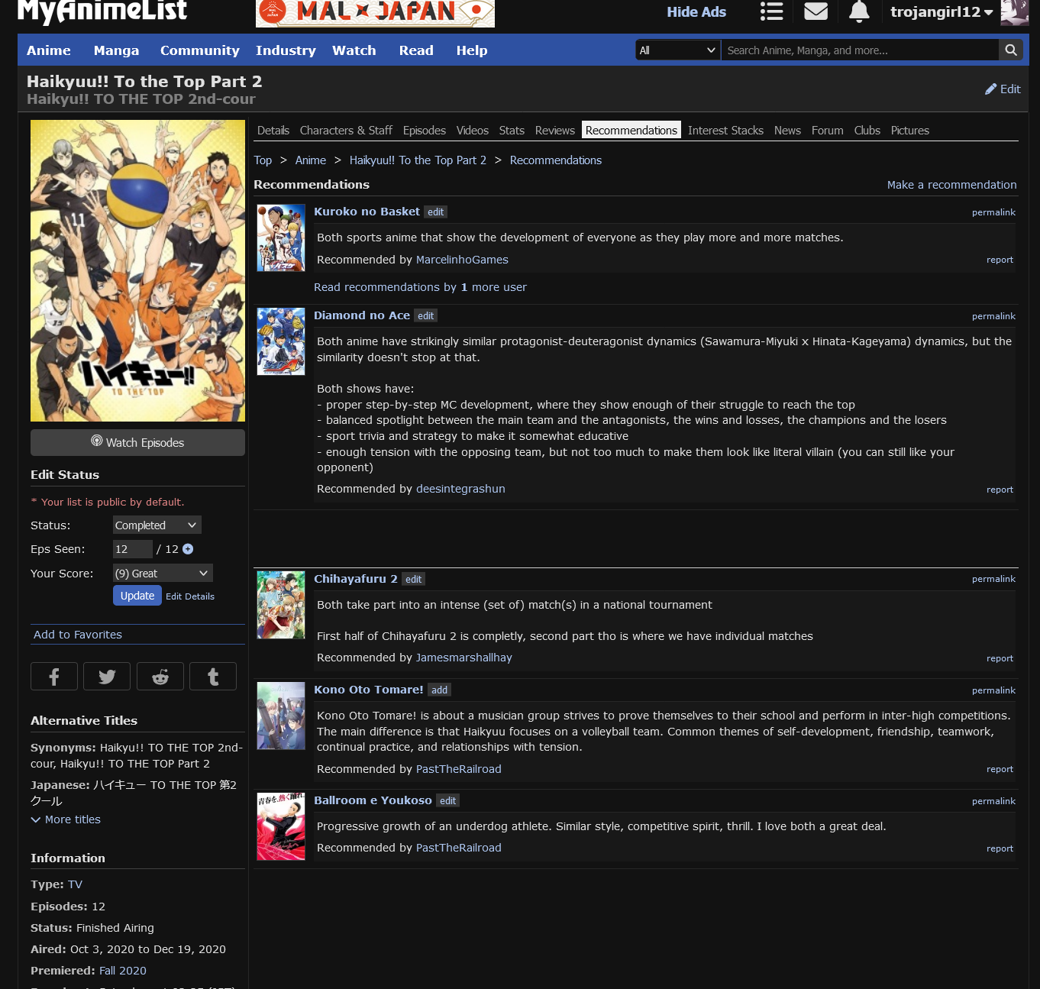
Task: Open the Kuroko no Basket thumbnail
Action: point(281,238)
